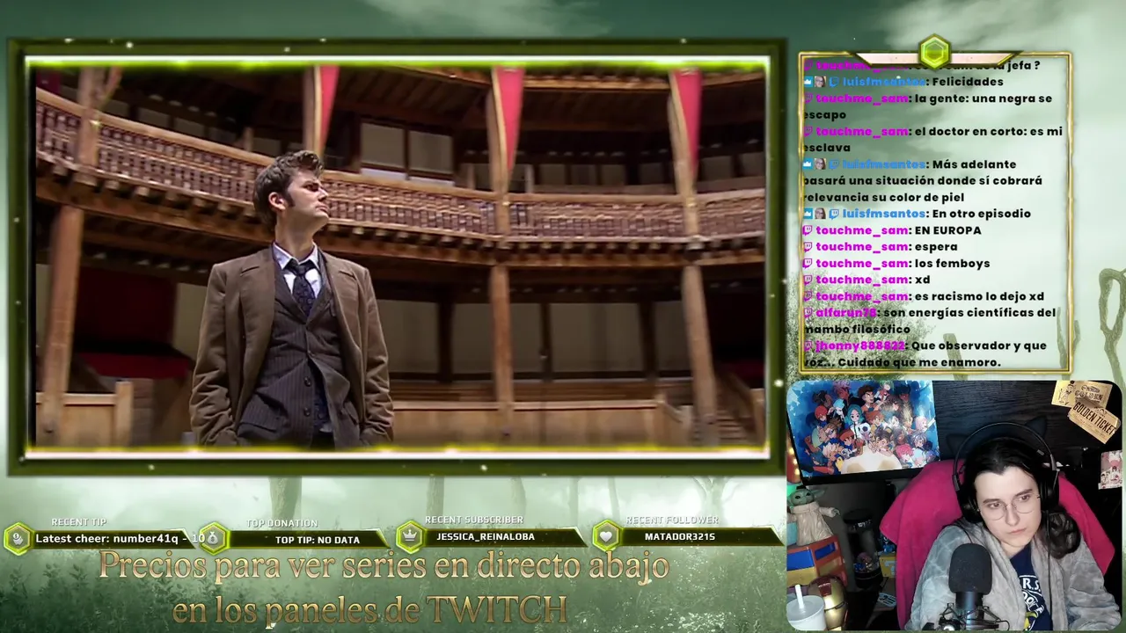Click the crown badge on the Más adelante message

click(x=808, y=164)
